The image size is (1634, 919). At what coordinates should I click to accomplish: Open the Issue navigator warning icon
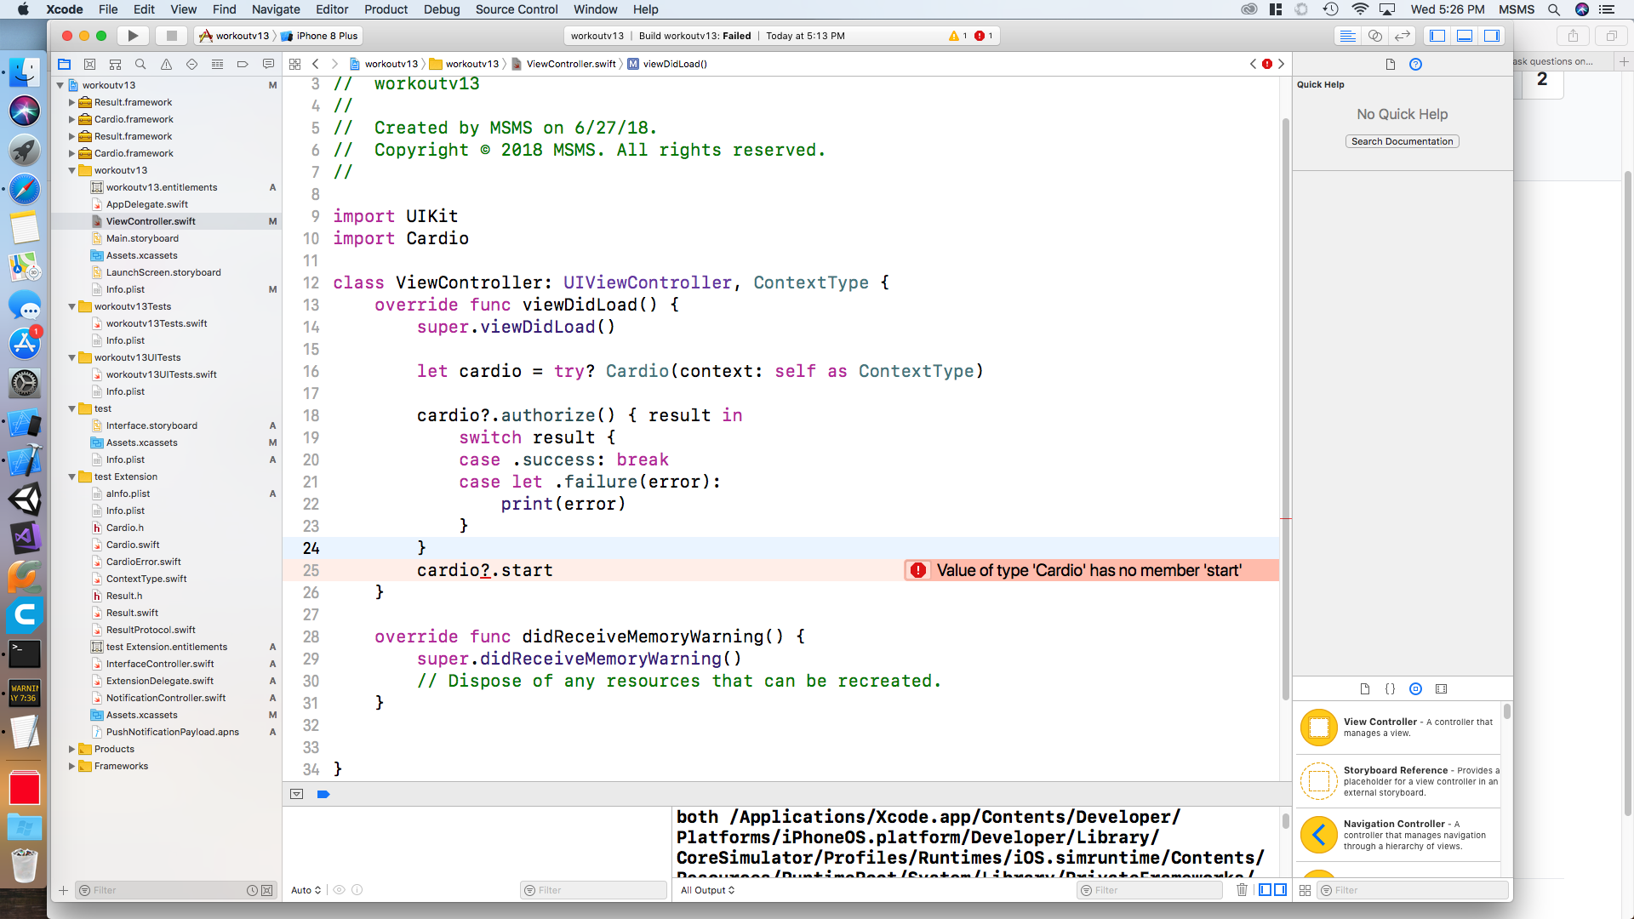point(166,64)
